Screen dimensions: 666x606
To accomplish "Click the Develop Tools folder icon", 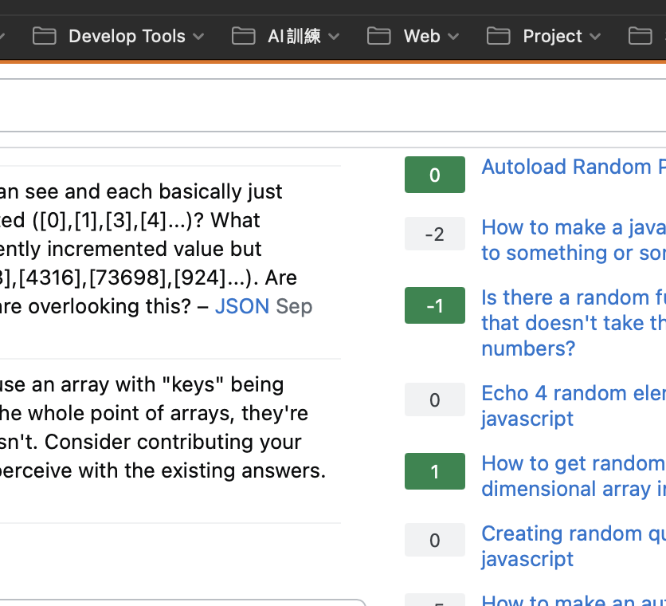I will pyautogui.click(x=44, y=36).
